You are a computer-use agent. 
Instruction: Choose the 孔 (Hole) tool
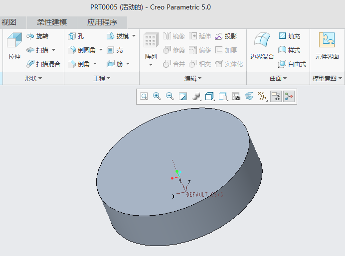click(76, 36)
